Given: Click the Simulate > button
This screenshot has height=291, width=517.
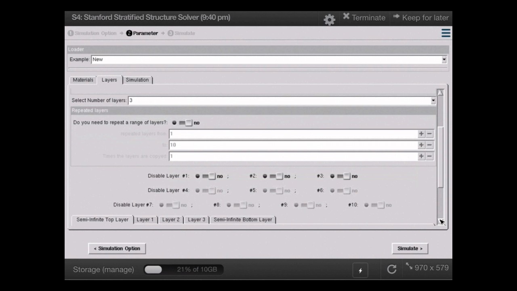Looking at the screenshot, I should [x=410, y=249].
